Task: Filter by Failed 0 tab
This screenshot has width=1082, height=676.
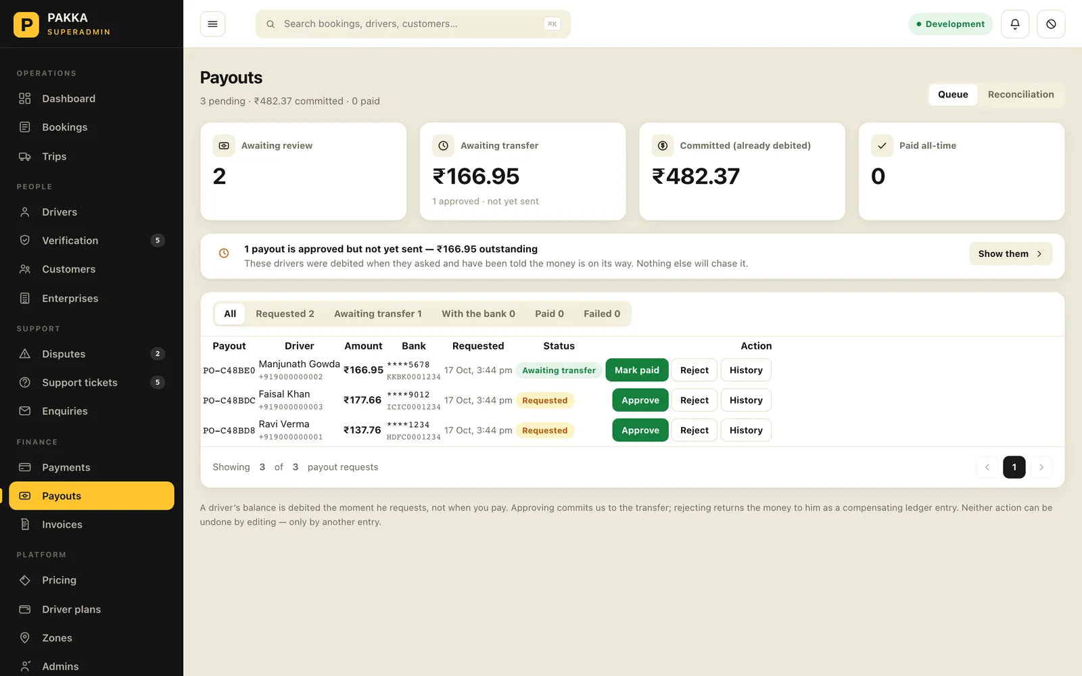Action: click(602, 314)
